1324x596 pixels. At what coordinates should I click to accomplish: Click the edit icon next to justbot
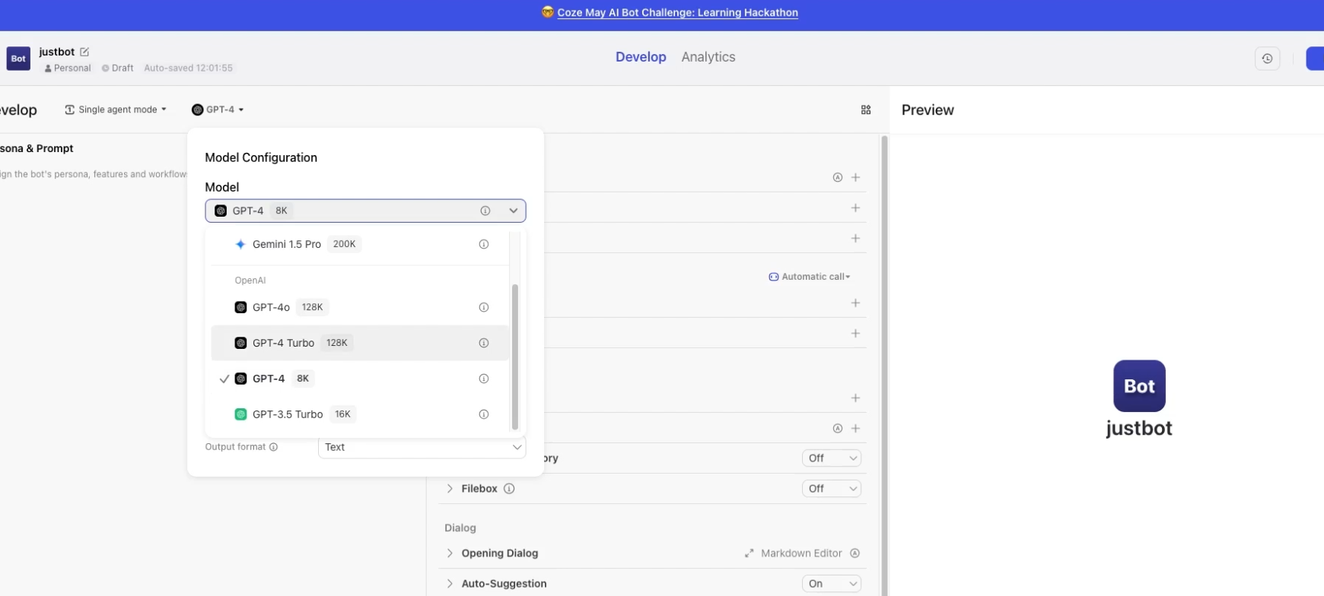click(x=84, y=52)
